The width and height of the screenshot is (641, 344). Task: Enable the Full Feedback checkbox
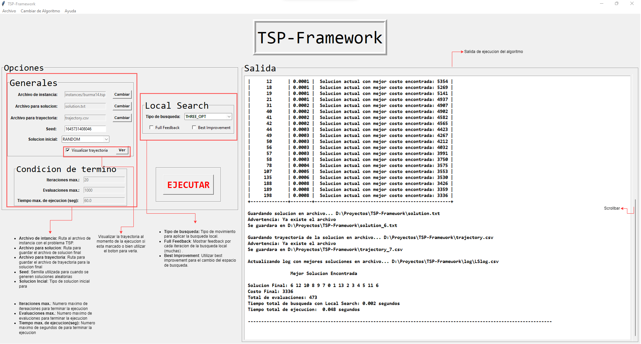pos(151,128)
